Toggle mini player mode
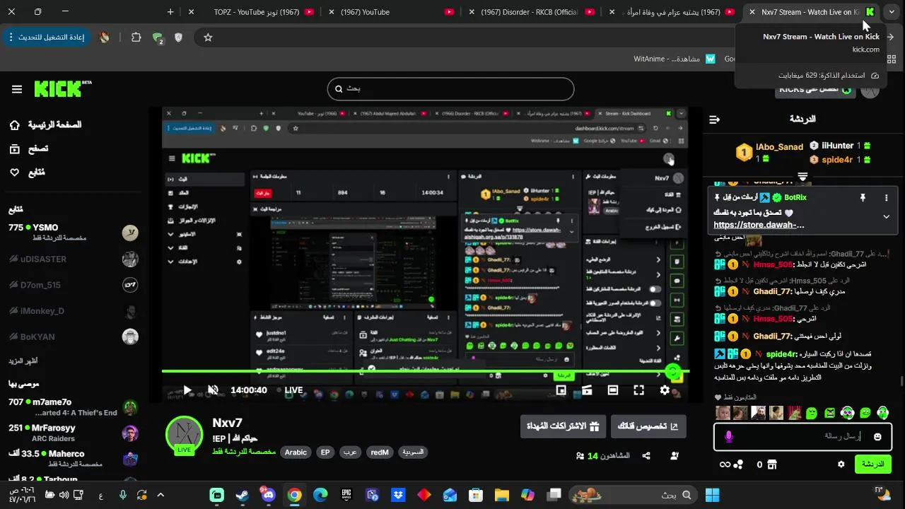 pos(561,390)
